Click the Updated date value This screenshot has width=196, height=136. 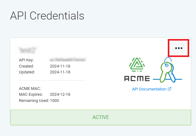click(x=60, y=72)
